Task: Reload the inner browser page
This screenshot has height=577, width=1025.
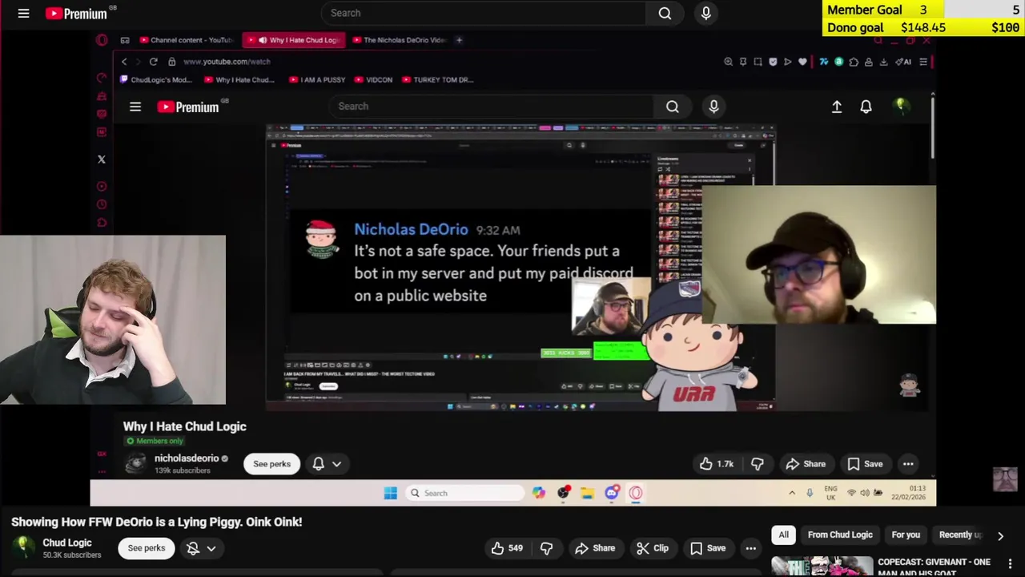Action: [x=153, y=62]
